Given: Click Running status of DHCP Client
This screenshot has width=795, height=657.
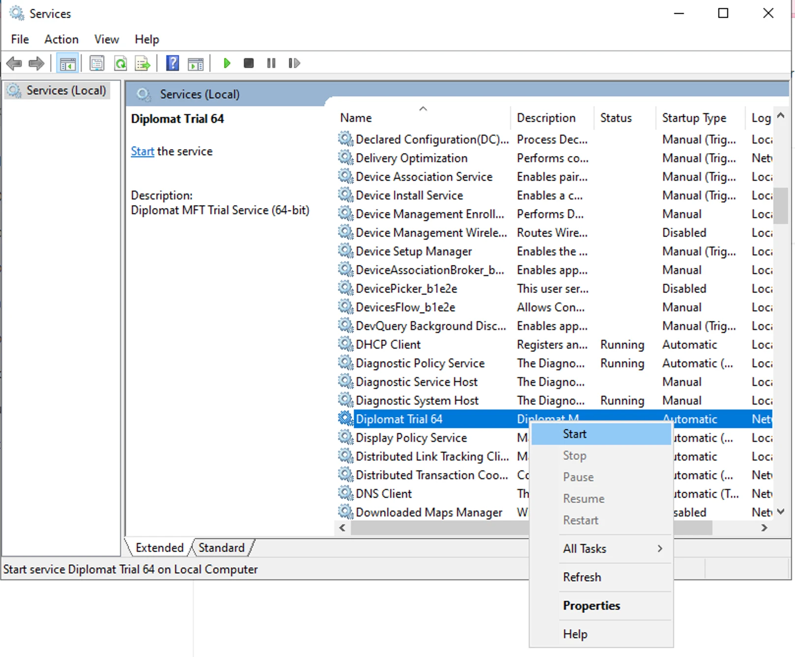Looking at the screenshot, I should tap(622, 345).
